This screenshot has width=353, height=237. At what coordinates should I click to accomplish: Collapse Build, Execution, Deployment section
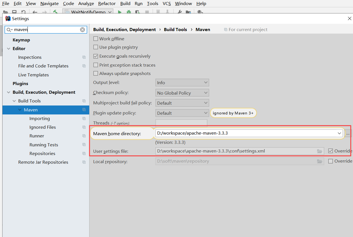(8, 92)
